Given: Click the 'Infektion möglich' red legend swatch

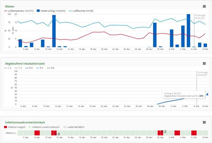Looking at the screenshot, I should (6, 126).
